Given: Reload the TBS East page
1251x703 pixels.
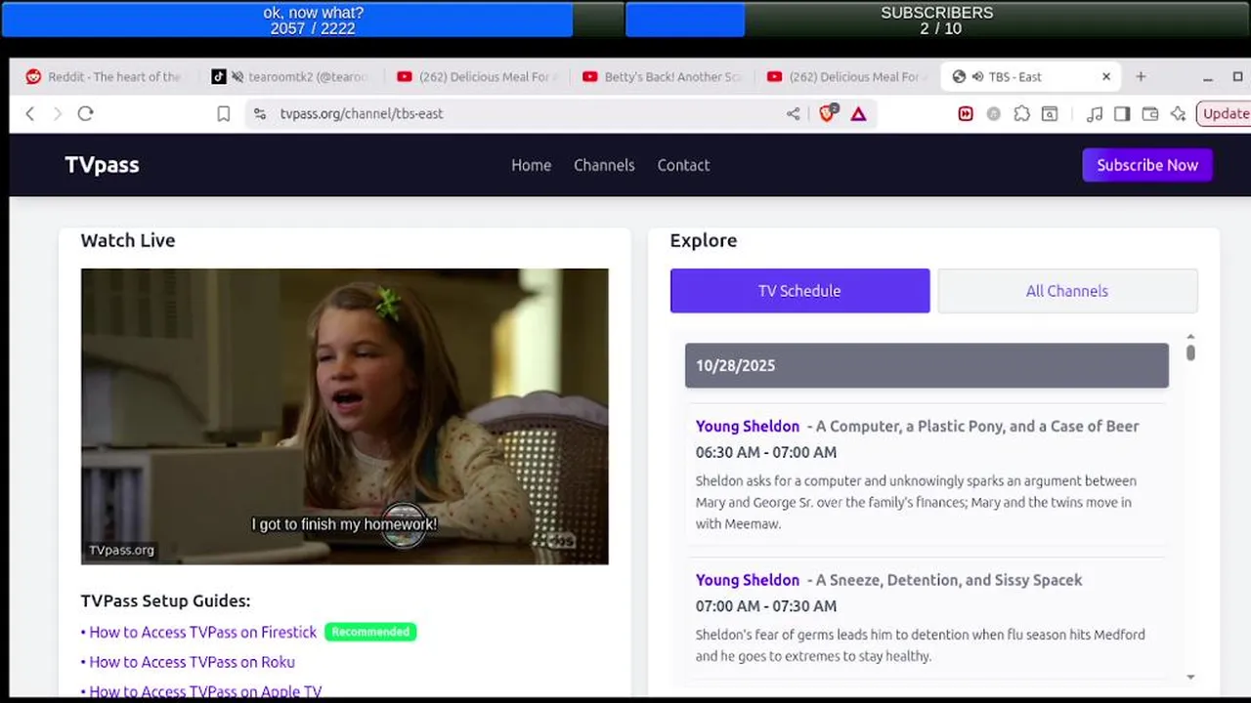Looking at the screenshot, I should point(85,113).
